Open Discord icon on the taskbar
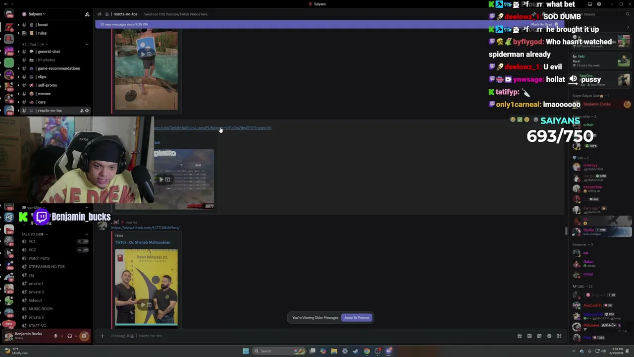Image resolution: width=634 pixels, height=357 pixels. pos(389,351)
